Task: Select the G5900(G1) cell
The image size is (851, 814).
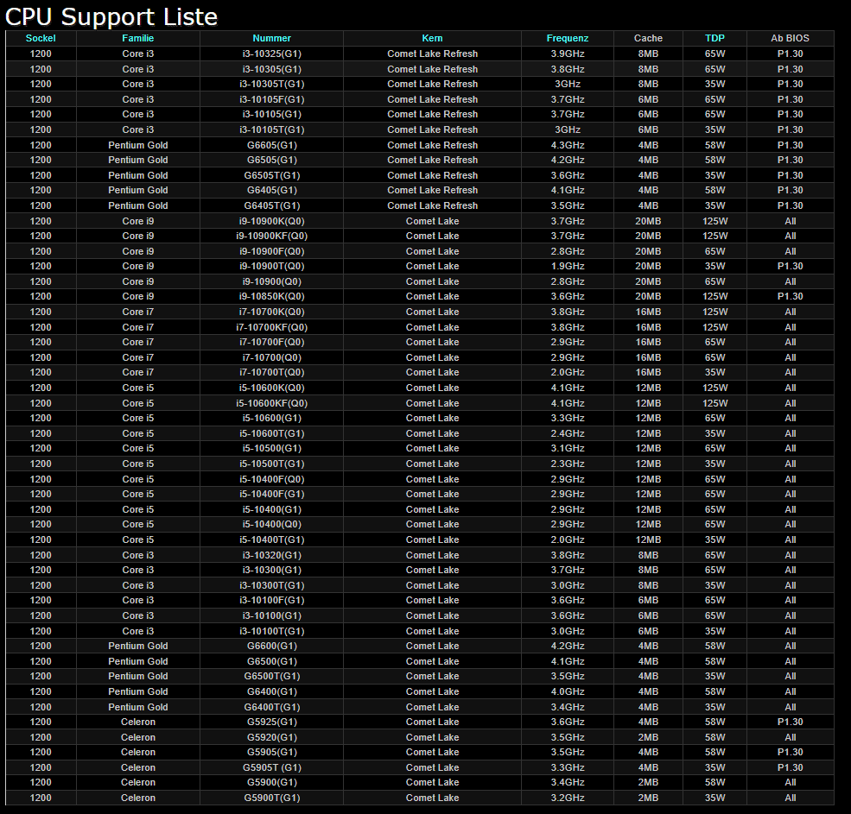Action: click(x=271, y=783)
